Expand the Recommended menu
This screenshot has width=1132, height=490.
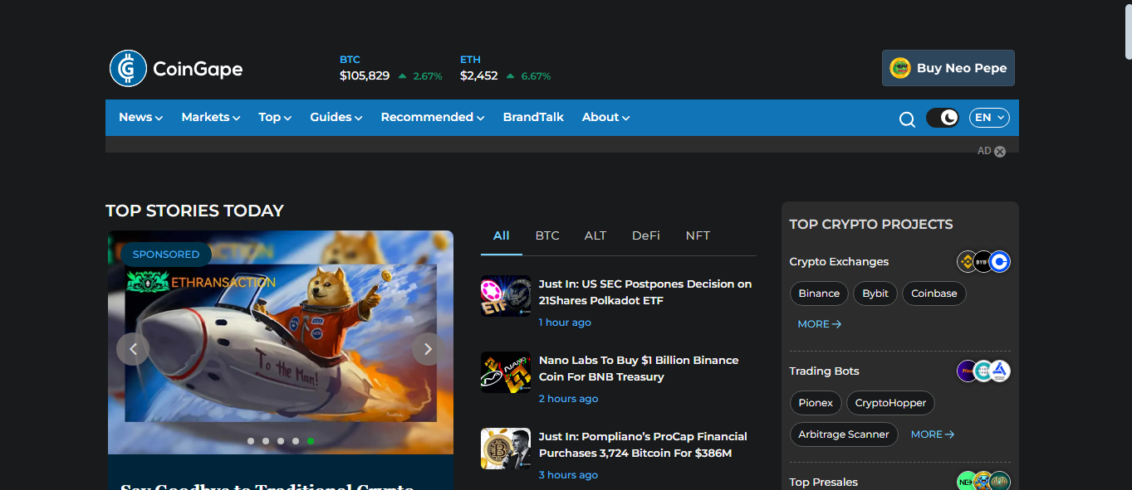coord(433,118)
